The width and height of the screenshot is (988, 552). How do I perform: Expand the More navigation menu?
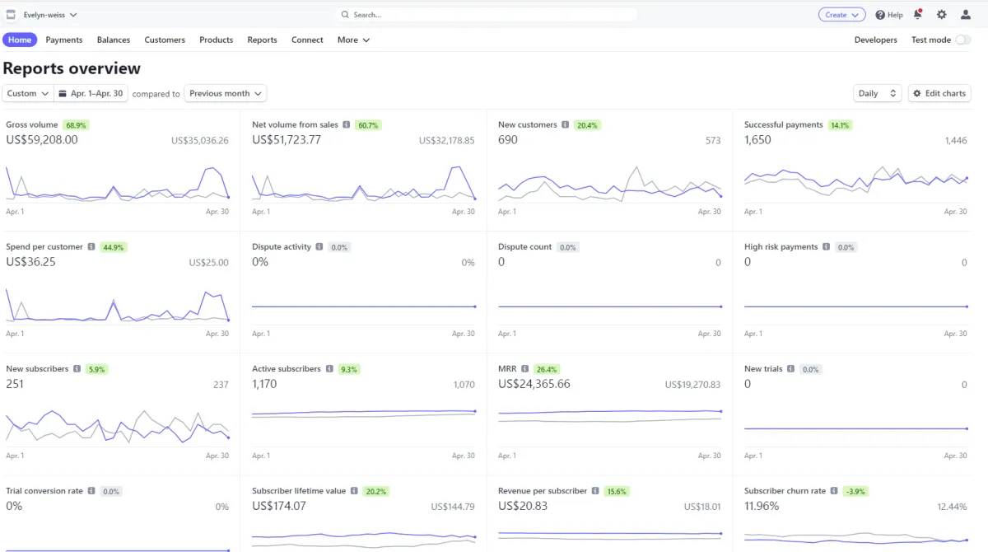(x=353, y=40)
